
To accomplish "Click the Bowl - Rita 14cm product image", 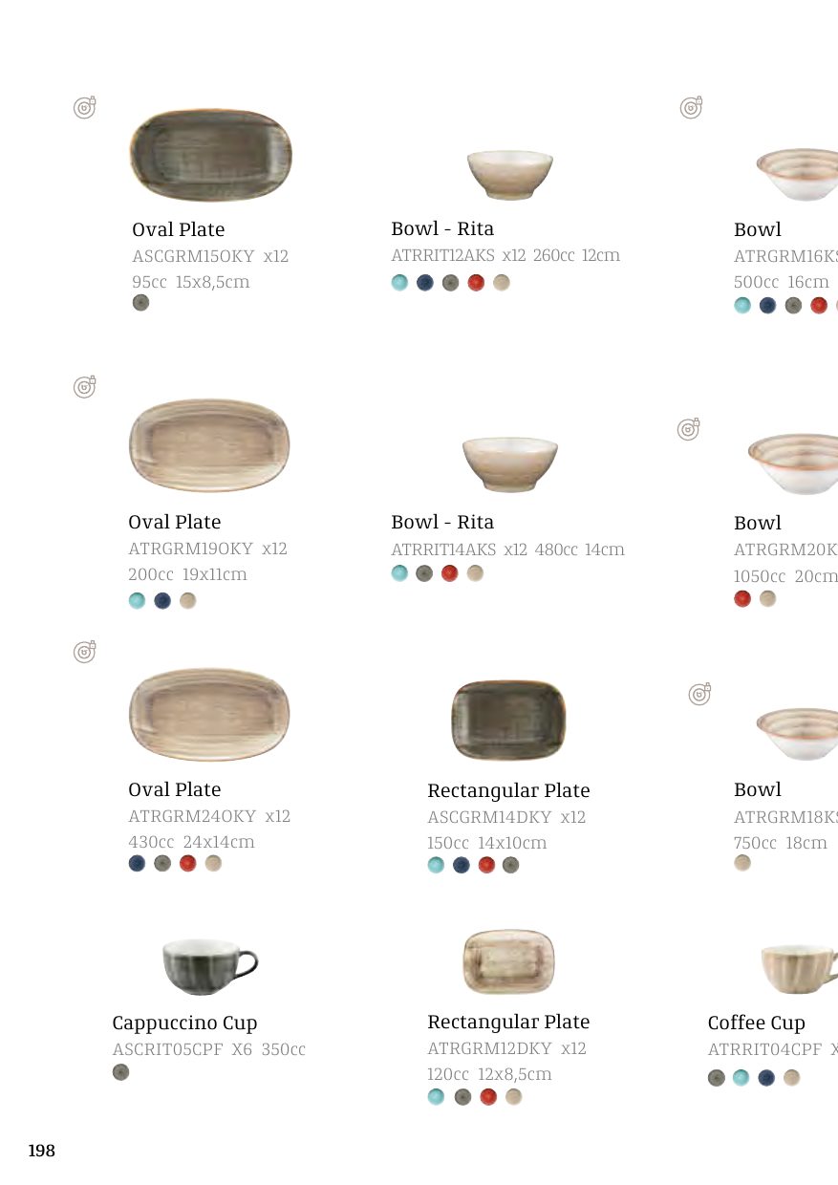I will 509,463.
